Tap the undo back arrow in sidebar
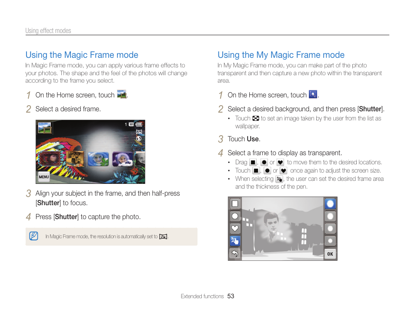The width and height of the screenshot is (415, 313). (235, 253)
